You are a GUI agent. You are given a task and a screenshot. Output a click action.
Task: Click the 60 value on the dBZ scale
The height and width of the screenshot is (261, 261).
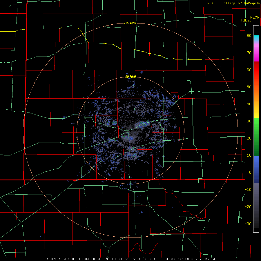tap(249, 70)
